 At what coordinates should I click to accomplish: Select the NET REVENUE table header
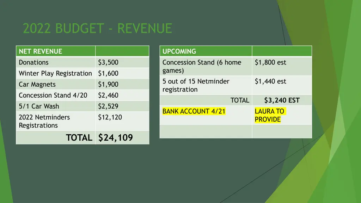[x=40, y=51]
